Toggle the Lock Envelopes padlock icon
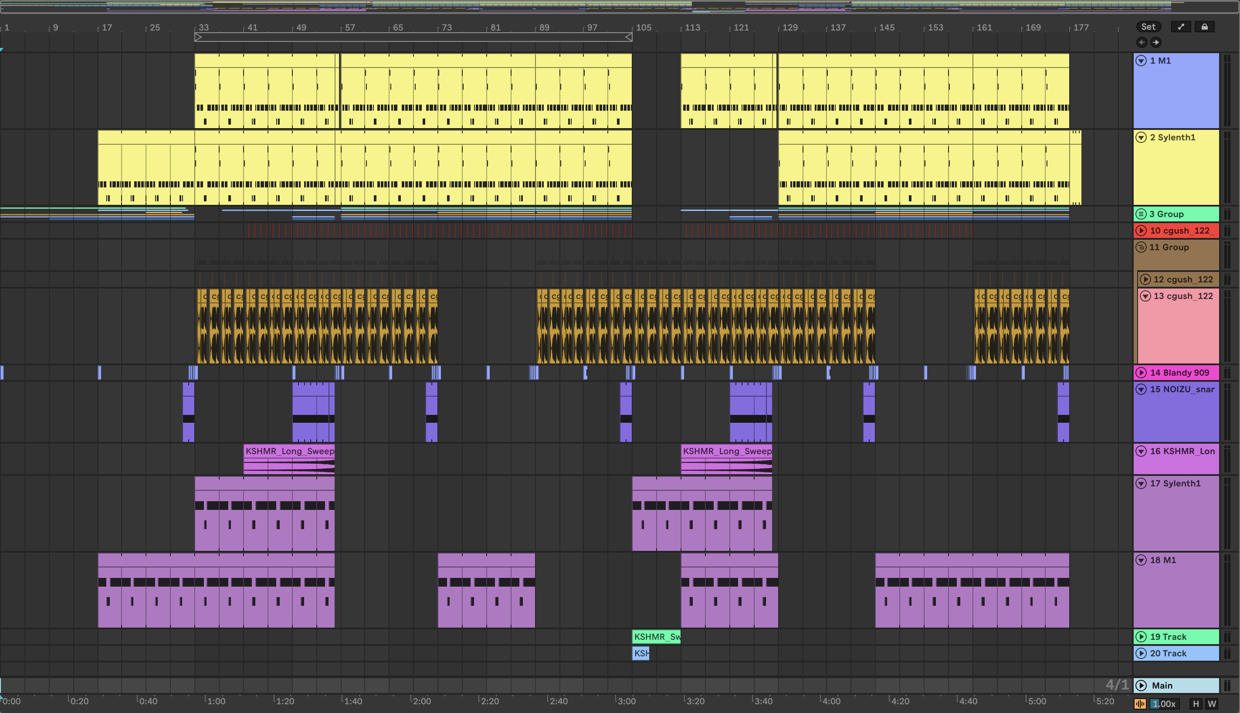1240x713 pixels. [x=1204, y=27]
